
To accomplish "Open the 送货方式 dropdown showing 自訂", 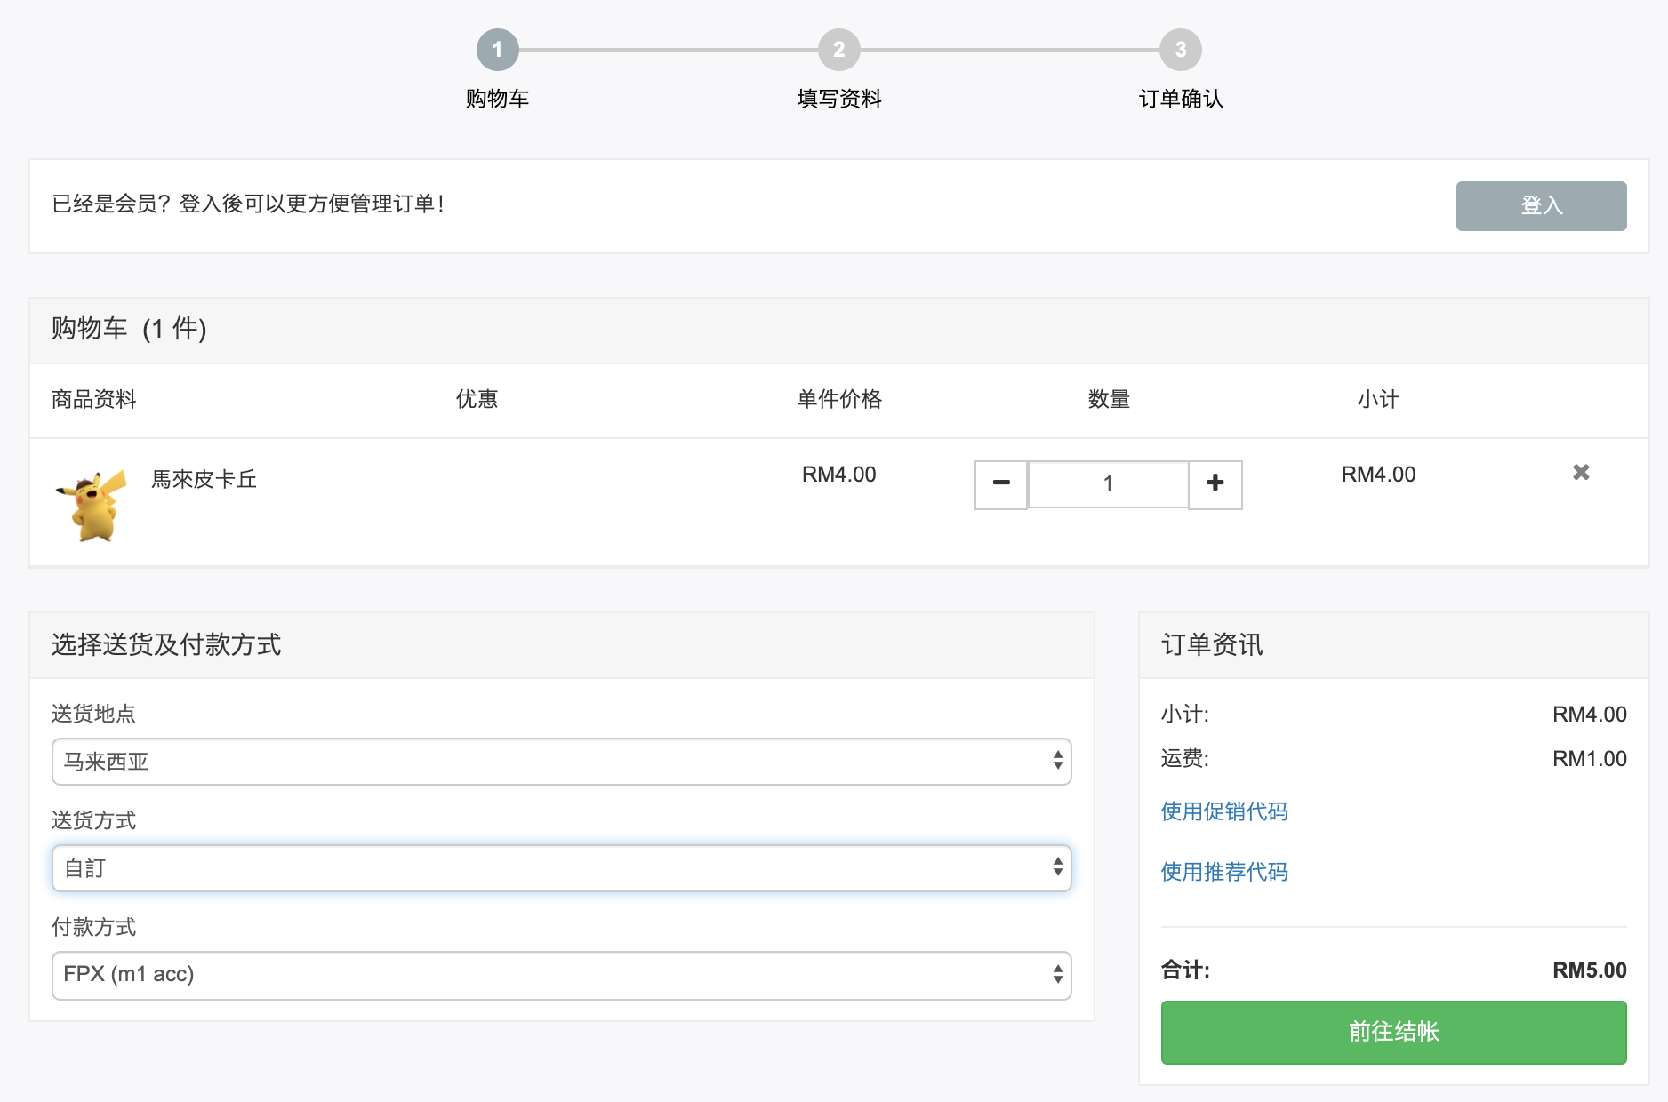I will (x=562, y=868).
